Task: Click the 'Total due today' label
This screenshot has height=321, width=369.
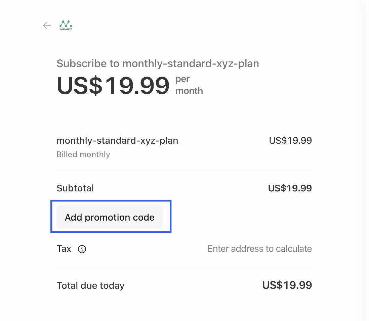Action: (x=90, y=286)
